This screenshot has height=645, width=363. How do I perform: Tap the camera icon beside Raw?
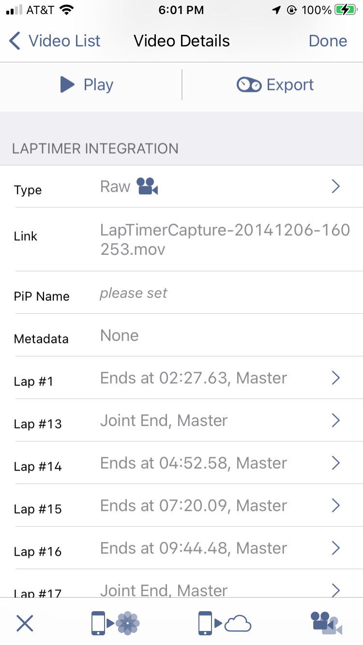[x=147, y=186]
